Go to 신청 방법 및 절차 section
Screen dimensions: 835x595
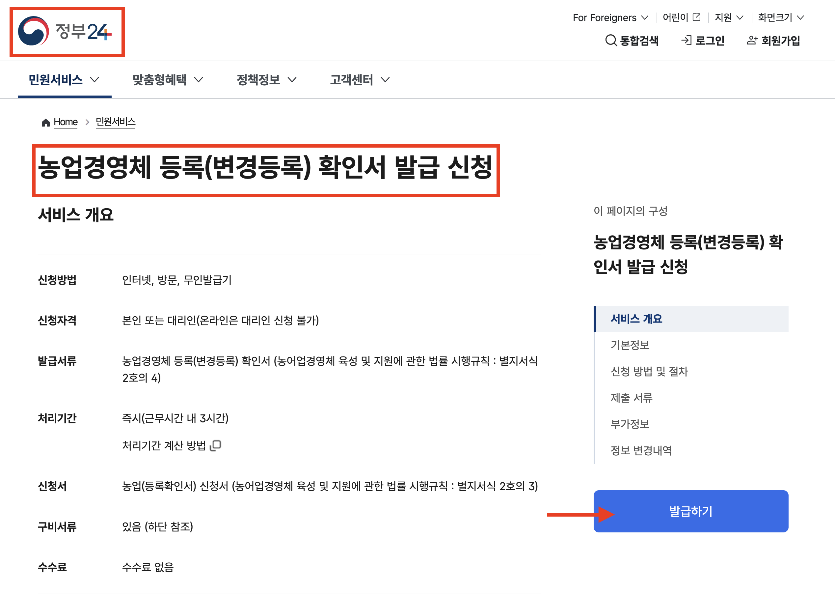click(x=649, y=372)
